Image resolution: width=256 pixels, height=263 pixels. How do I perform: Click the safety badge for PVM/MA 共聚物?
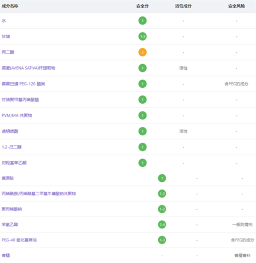pyautogui.click(x=142, y=116)
